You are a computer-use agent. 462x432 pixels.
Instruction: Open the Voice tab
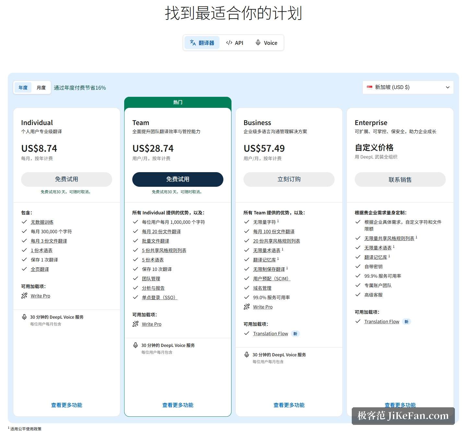266,43
